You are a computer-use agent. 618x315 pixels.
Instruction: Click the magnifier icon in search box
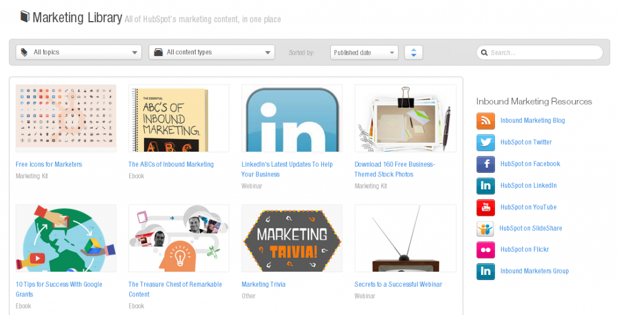pyautogui.click(x=485, y=52)
